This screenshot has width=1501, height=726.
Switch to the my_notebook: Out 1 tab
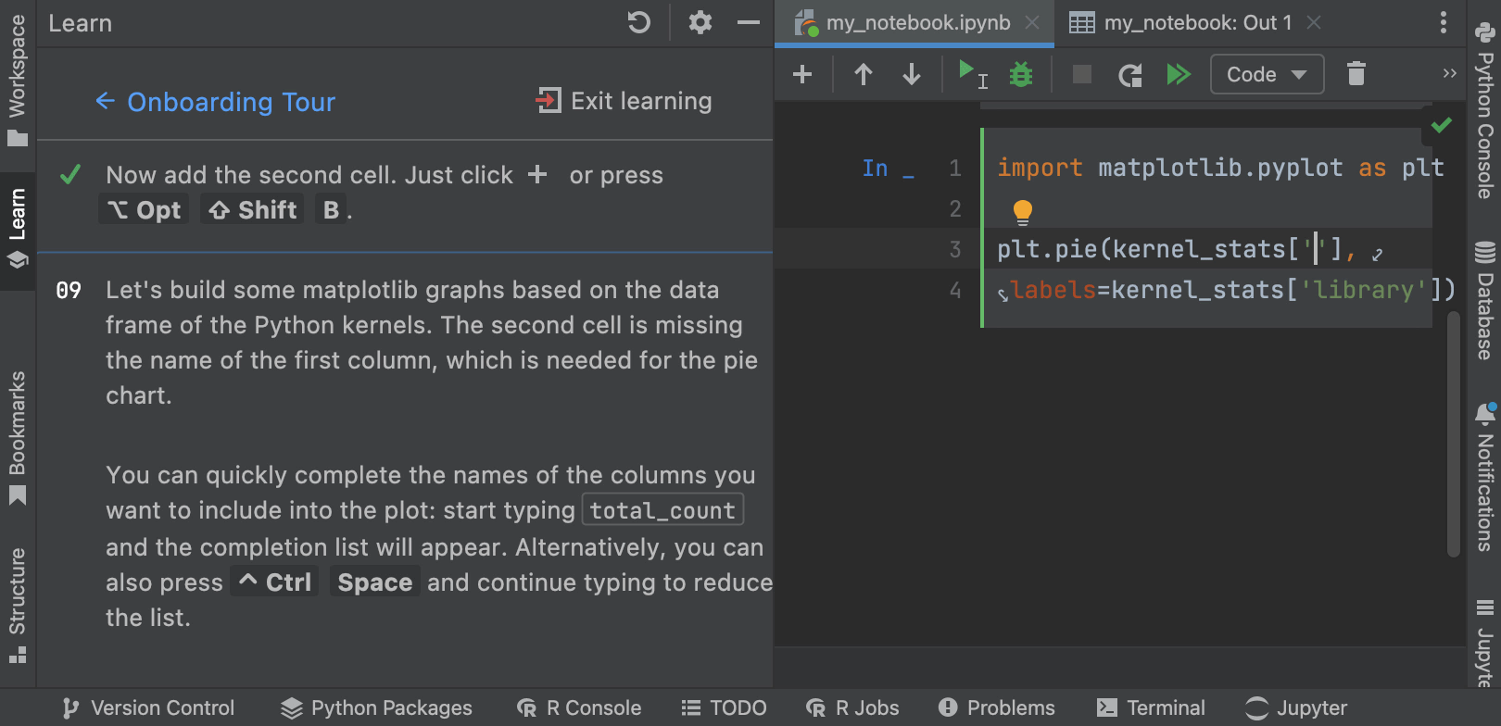1196,22
